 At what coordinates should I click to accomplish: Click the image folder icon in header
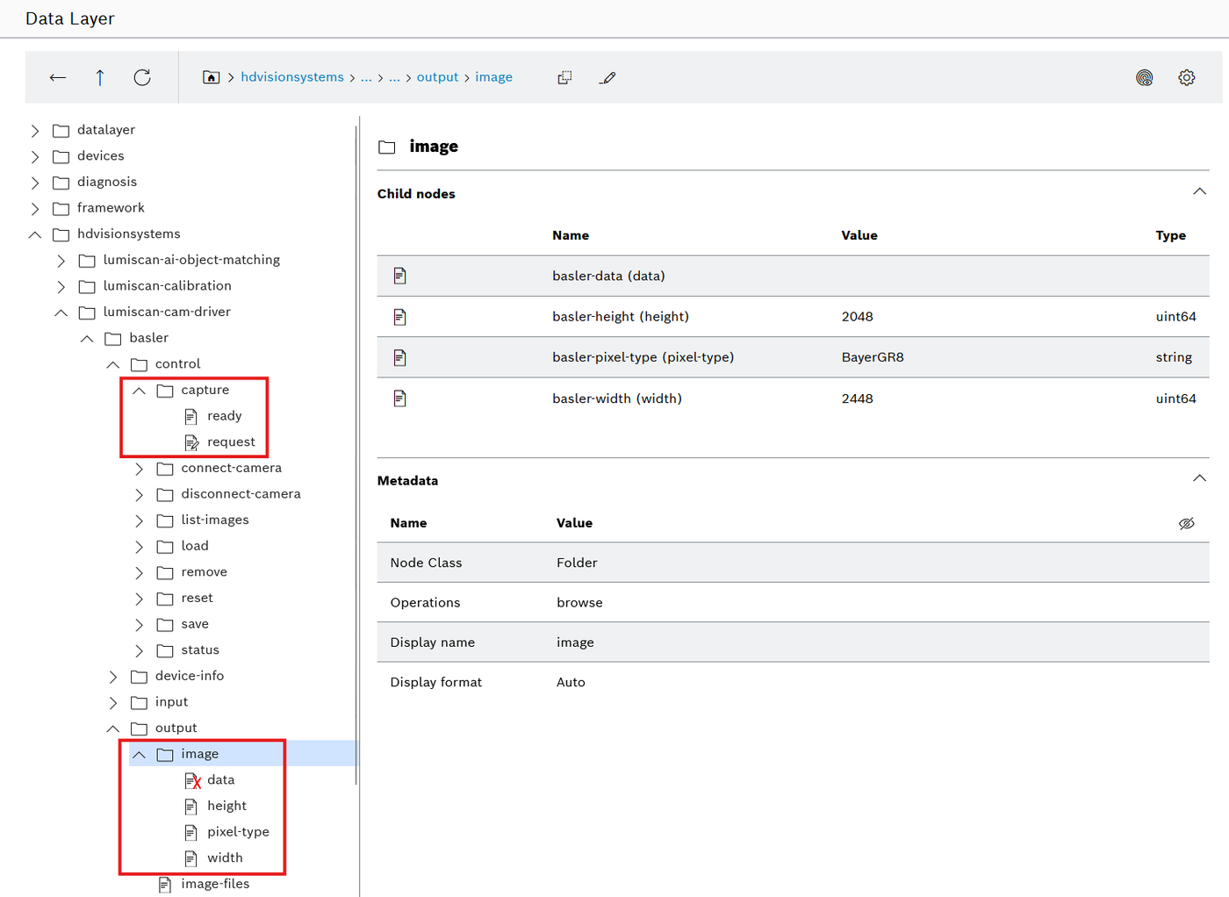pos(387,147)
